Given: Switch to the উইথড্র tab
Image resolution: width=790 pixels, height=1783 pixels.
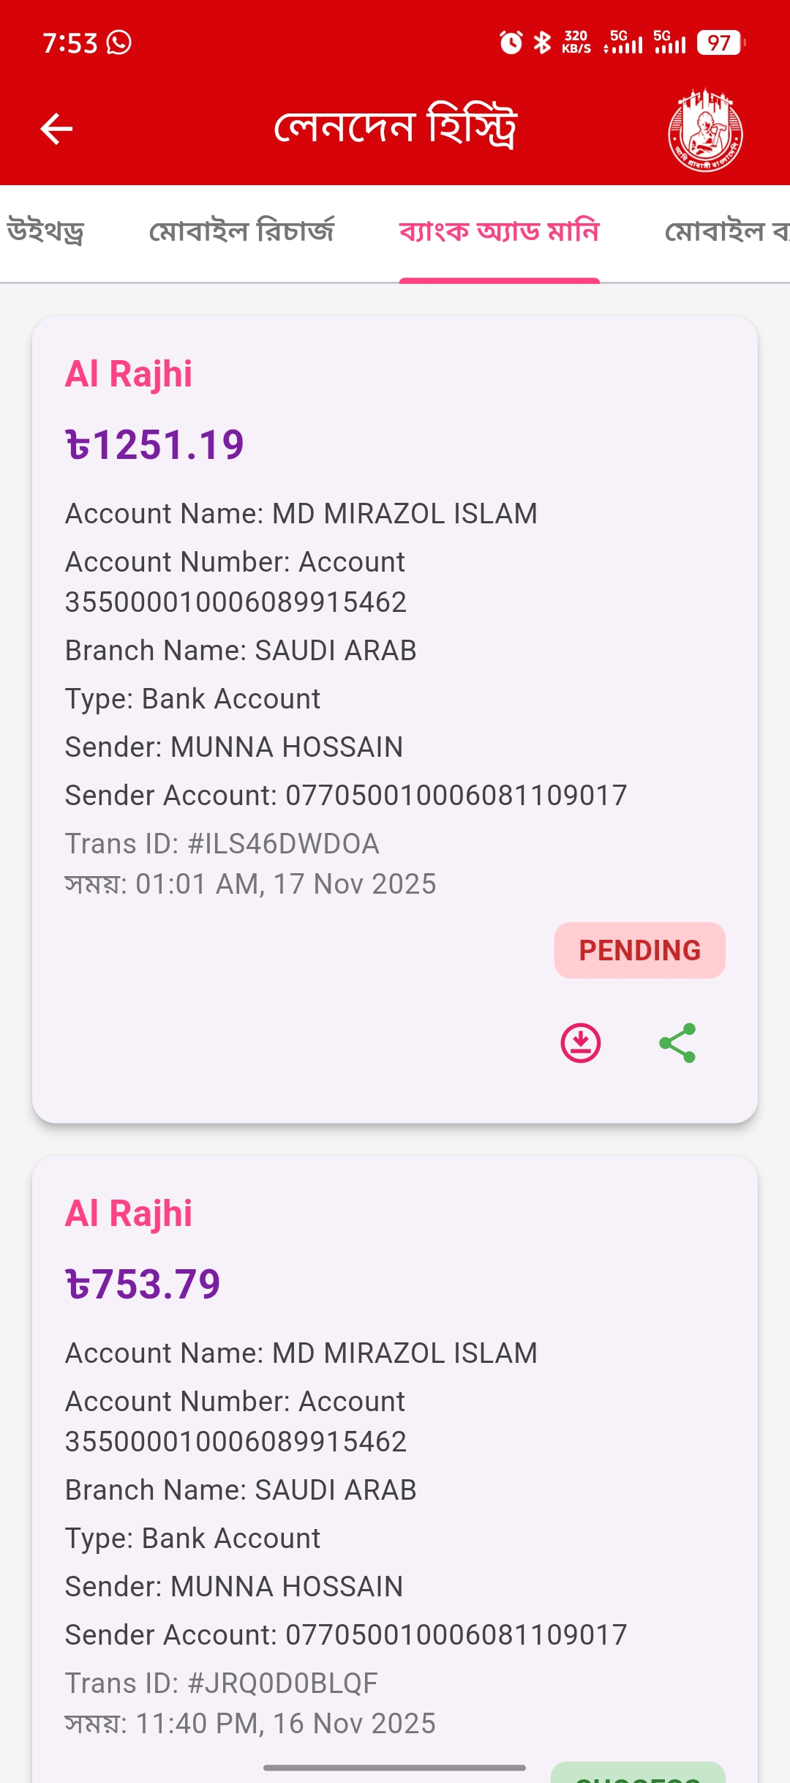Looking at the screenshot, I should [x=44, y=232].
